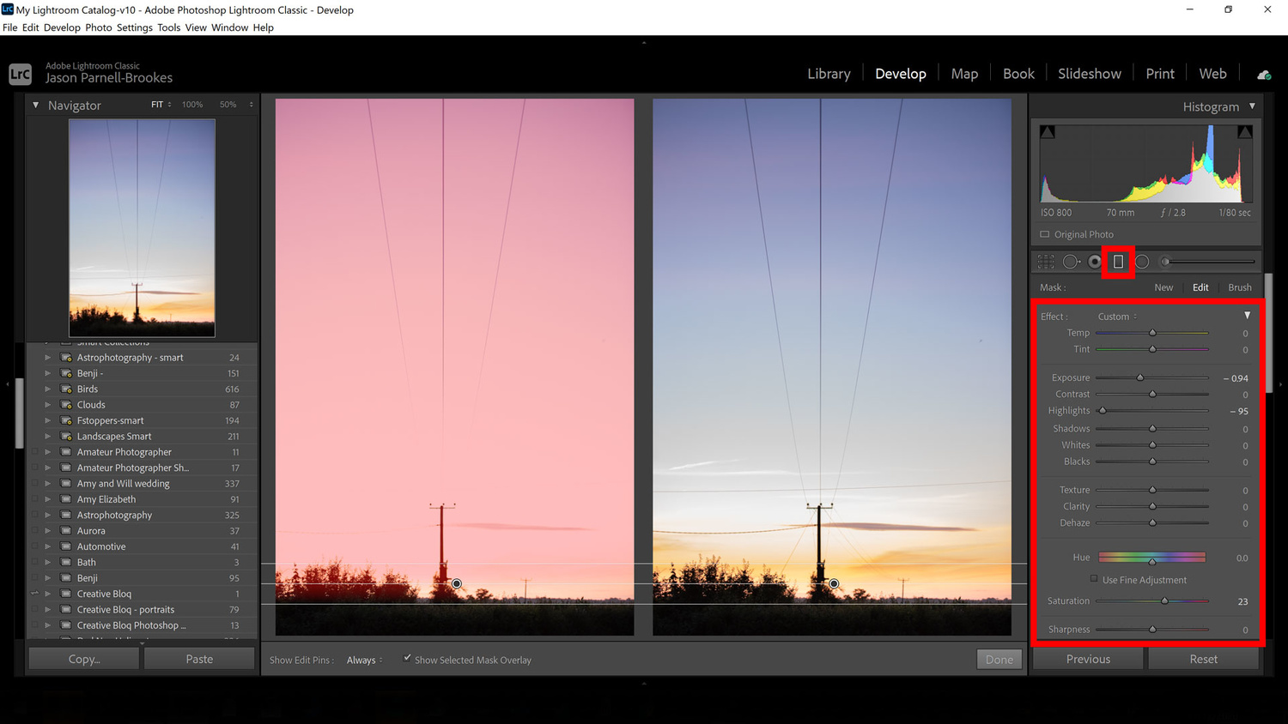Viewport: 1288px width, 724px height.
Task: Select the mask pin on the left image
Action: pyautogui.click(x=457, y=584)
